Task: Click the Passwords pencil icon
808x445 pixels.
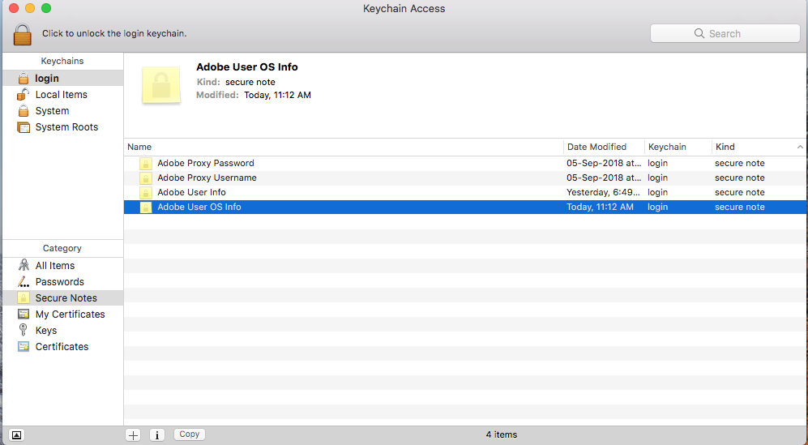Action: (x=24, y=281)
